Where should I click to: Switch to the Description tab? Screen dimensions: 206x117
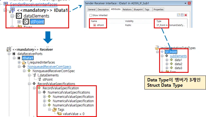coord(103,9)
